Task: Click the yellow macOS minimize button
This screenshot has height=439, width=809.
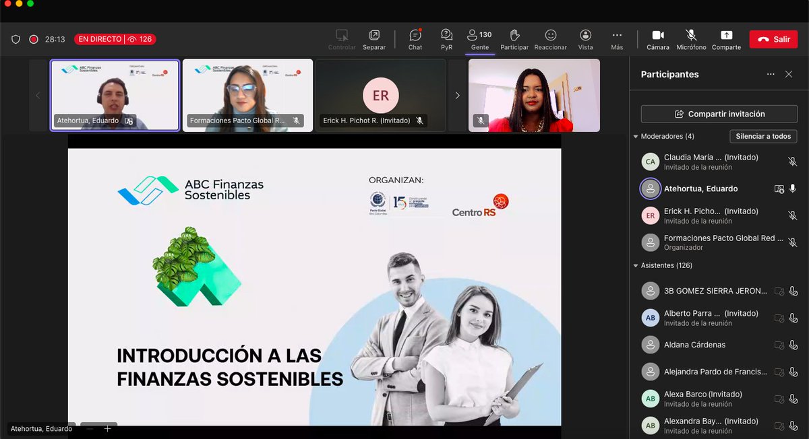Action: pyautogui.click(x=18, y=3)
